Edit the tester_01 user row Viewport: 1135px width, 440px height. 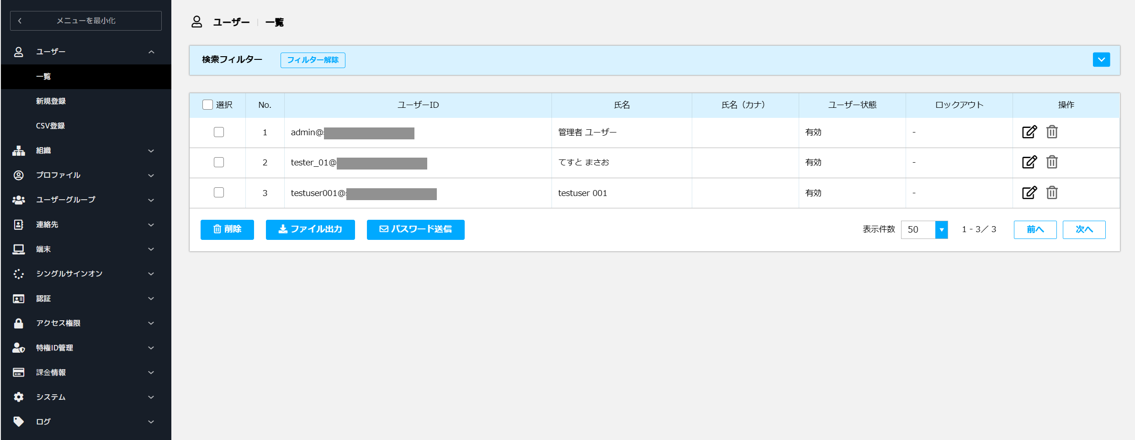(x=1029, y=162)
